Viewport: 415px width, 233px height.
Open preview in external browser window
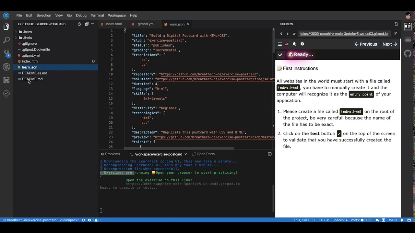395,34
